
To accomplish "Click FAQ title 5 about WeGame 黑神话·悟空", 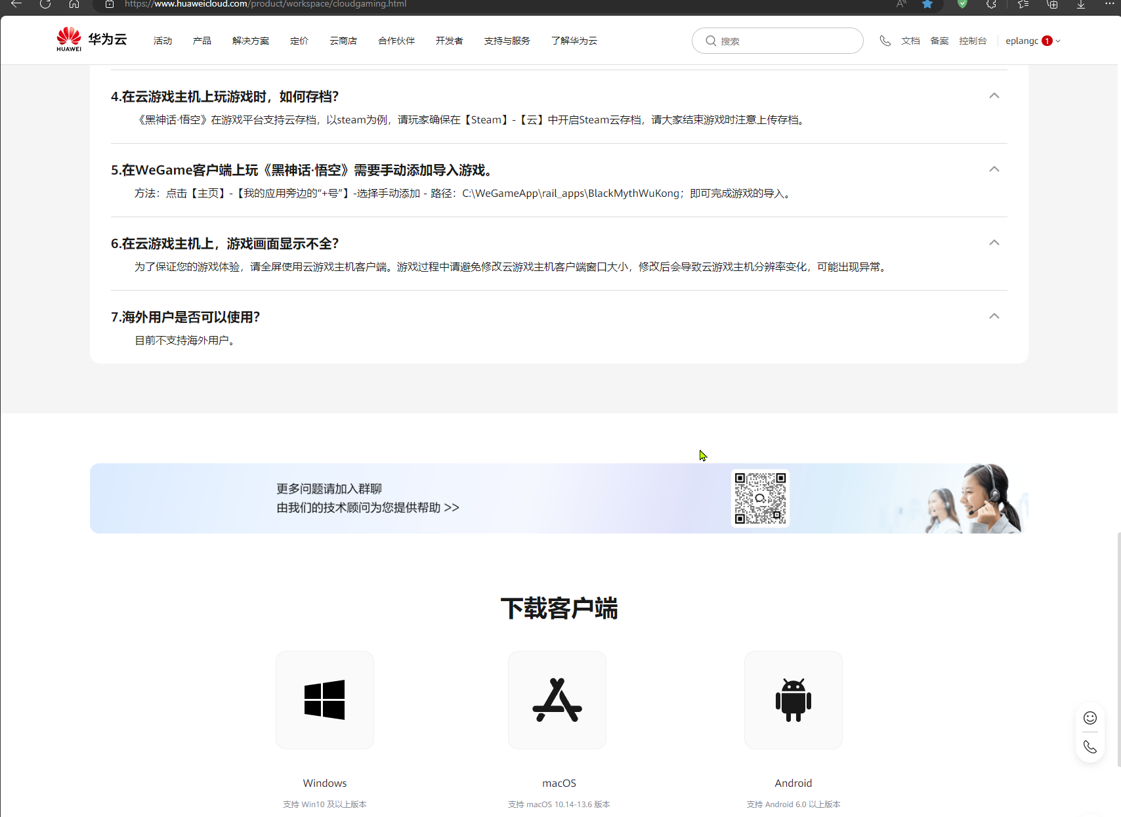I will (303, 170).
